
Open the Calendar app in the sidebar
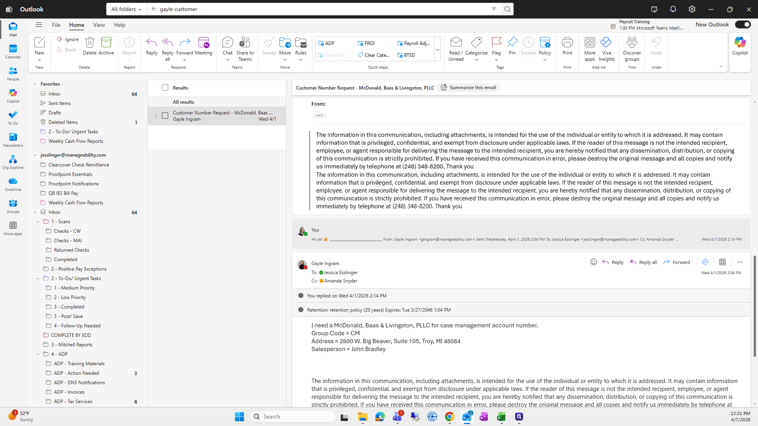13,52
